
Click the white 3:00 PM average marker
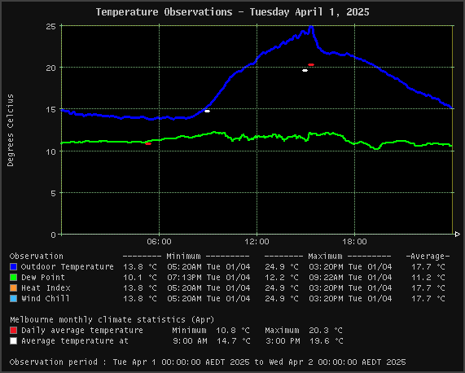pyautogui.click(x=305, y=71)
